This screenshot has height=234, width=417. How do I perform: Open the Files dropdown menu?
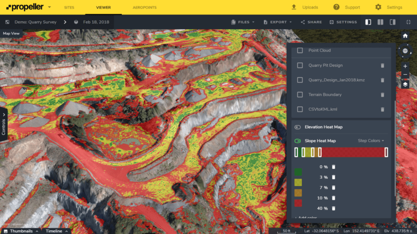coord(243,22)
